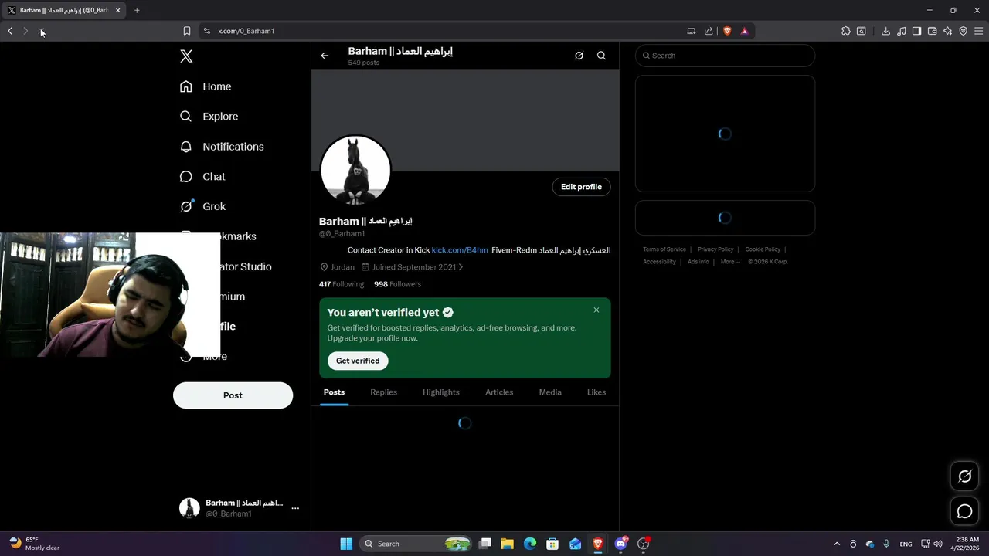Go back using profile header arrow

tap(325, 56)
